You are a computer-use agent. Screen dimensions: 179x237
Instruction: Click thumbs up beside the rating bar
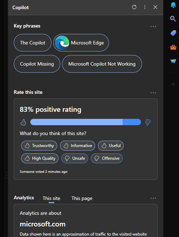[23, 122]
